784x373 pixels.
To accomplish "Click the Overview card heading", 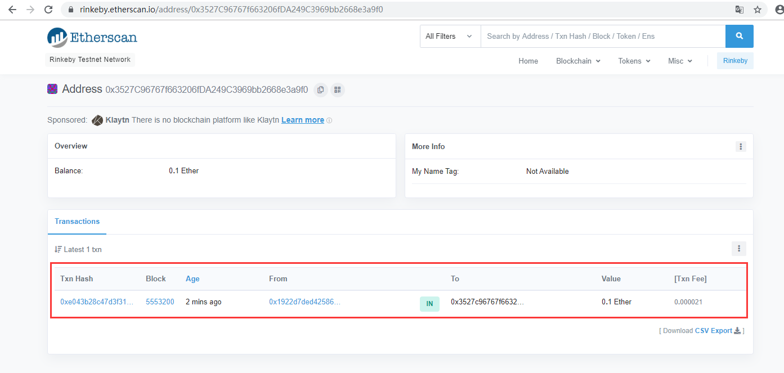I will 71,146.
